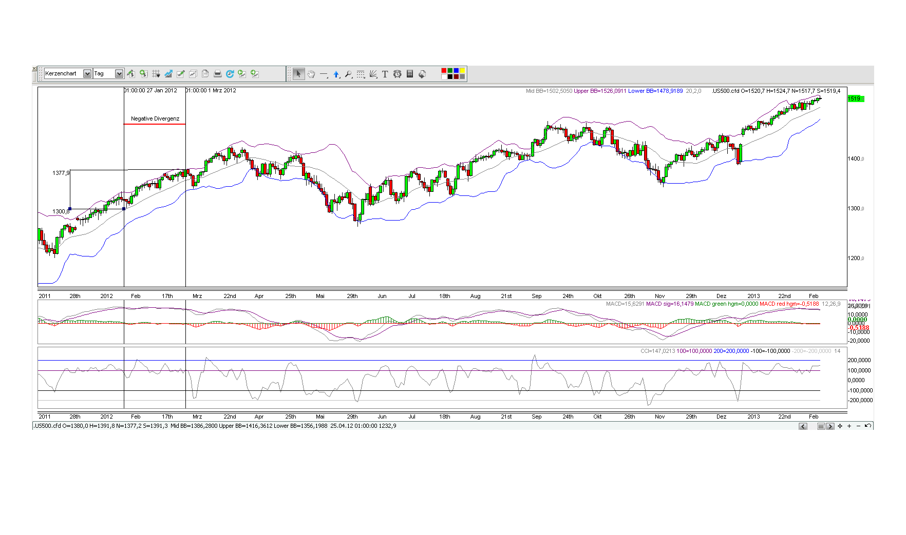Print the chart with printer icon
The width and height of the screenshot is (906, 535).
point(217,74)
